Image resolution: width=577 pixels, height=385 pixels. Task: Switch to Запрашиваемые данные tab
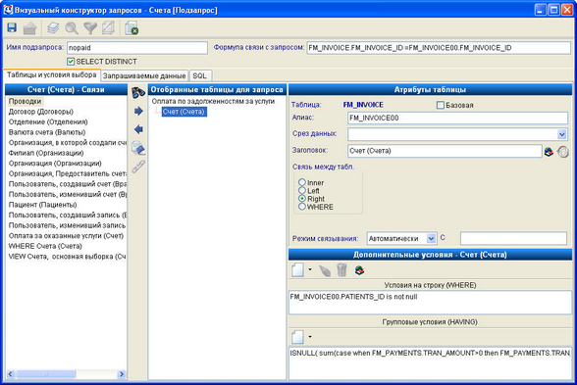pos(144,75)
